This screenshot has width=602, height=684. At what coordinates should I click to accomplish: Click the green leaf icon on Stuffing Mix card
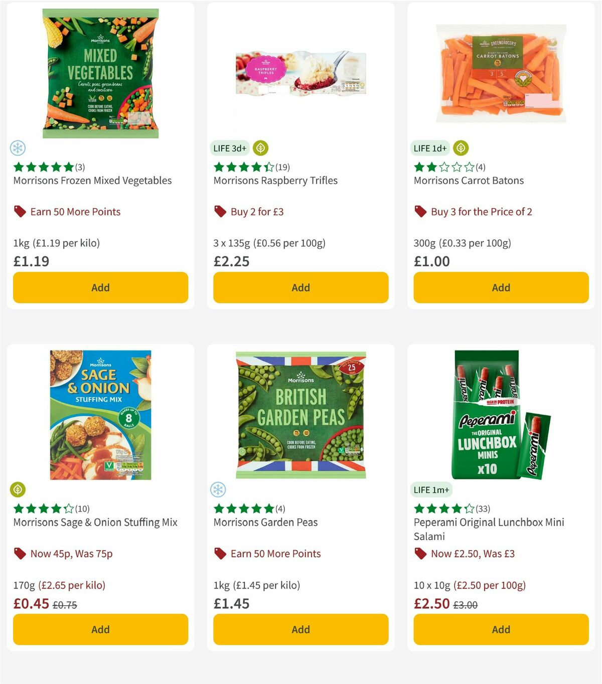tap(19, 490)
